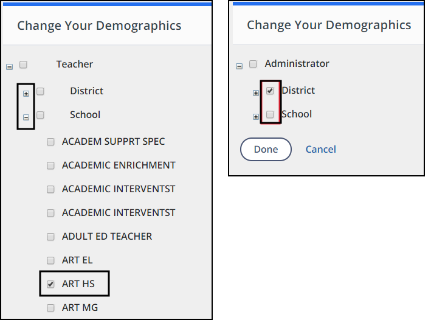Screen dimensions: 431x320
Task: Check the Teacher checkbox
Action: click(23, 64)
